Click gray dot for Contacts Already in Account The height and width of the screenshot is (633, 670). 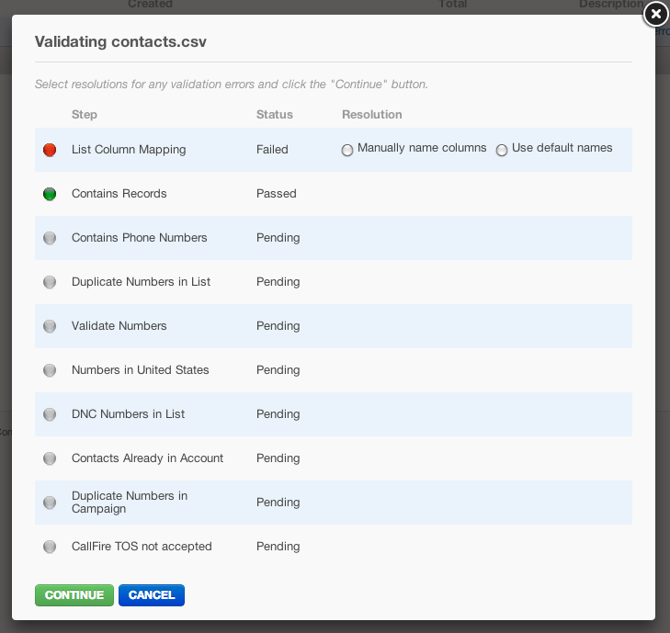[50, 458]
